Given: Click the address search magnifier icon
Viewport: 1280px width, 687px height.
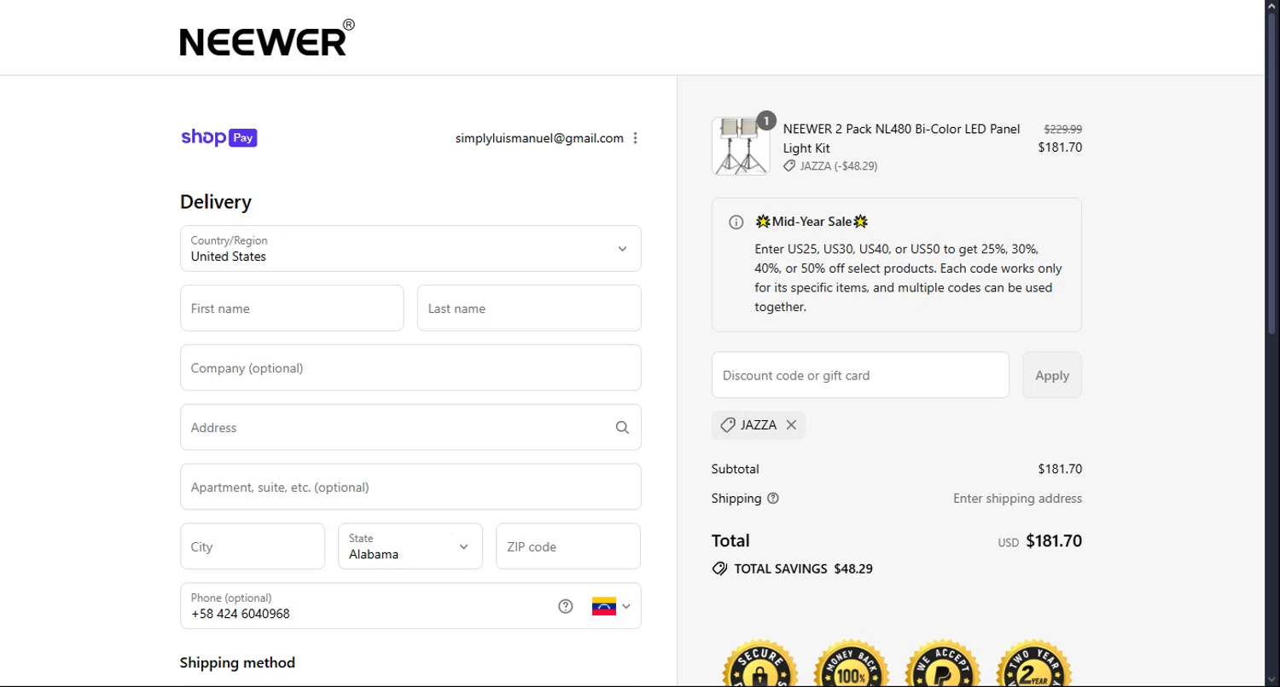Looking at the screenshot, I should (622, 428).
